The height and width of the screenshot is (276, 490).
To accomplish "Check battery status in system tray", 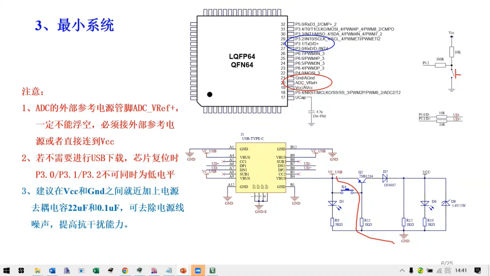I will click(x=430, y=271).
